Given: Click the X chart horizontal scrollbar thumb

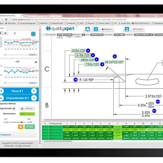Looking at the screenshot, I should click(x=32, y=55).
